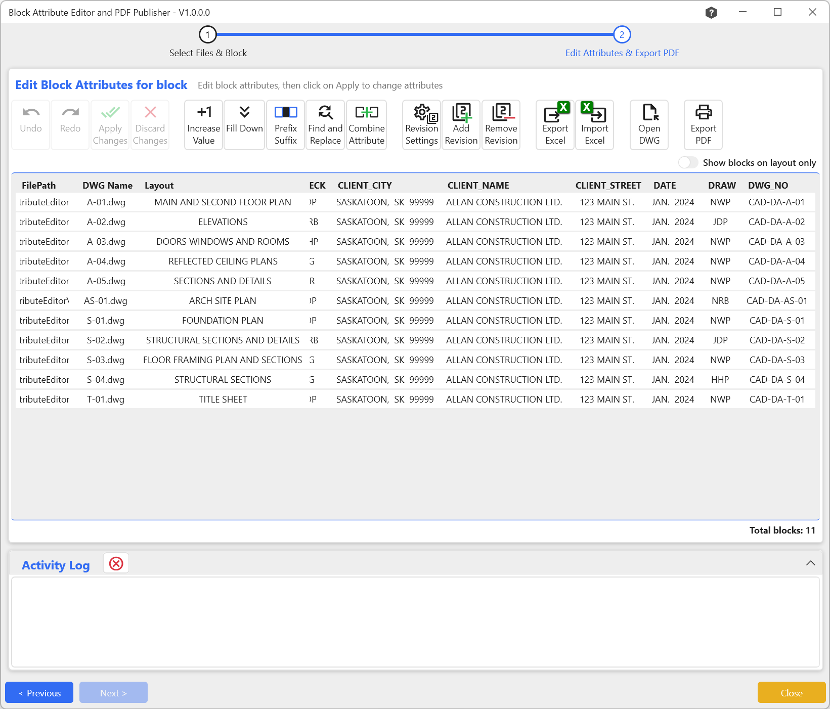Click the CLIENT_NAME column header
This screenshot has height=709, width=830.
478,186
